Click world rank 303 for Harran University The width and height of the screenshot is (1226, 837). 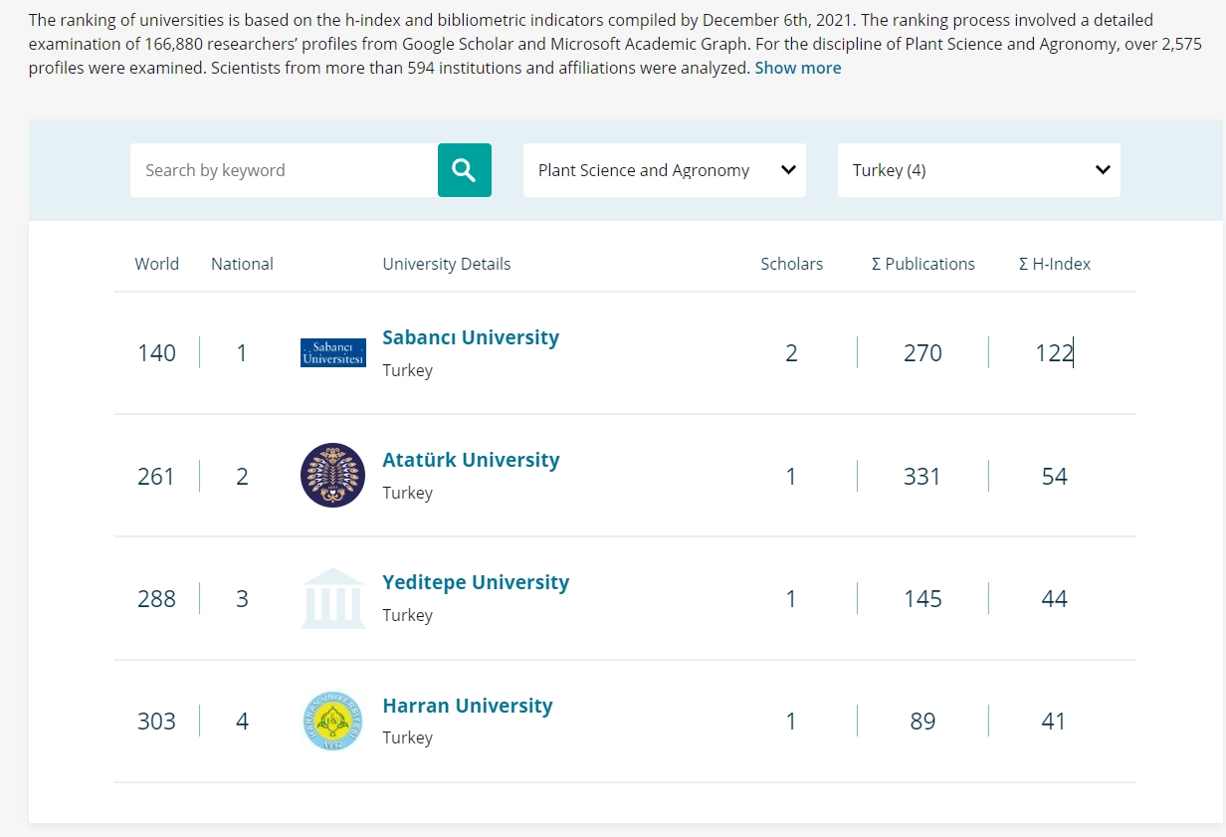pyautogui.click(x=156, y=722)
